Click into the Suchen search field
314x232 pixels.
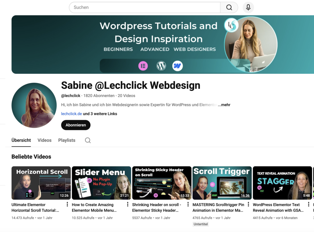point(145,7)
